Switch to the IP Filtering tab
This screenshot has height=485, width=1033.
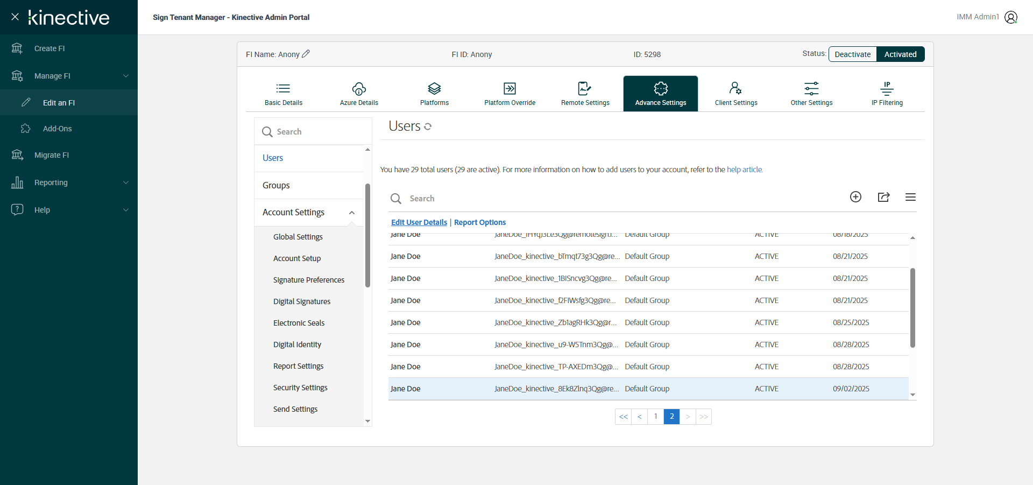tap(887, 94)
